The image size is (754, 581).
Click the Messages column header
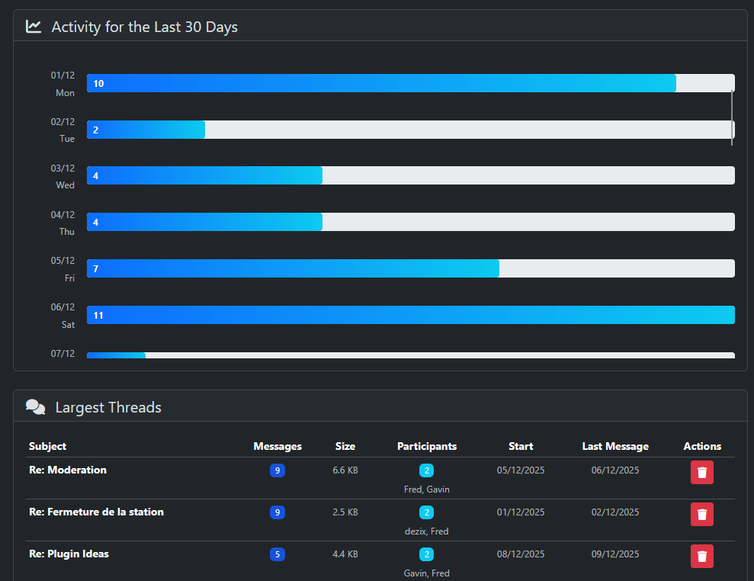click(x=278, y=446)
